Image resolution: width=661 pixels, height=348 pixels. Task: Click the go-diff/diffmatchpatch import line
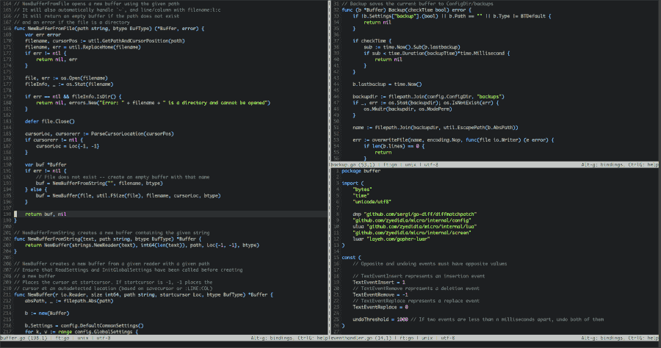(415, 214)
